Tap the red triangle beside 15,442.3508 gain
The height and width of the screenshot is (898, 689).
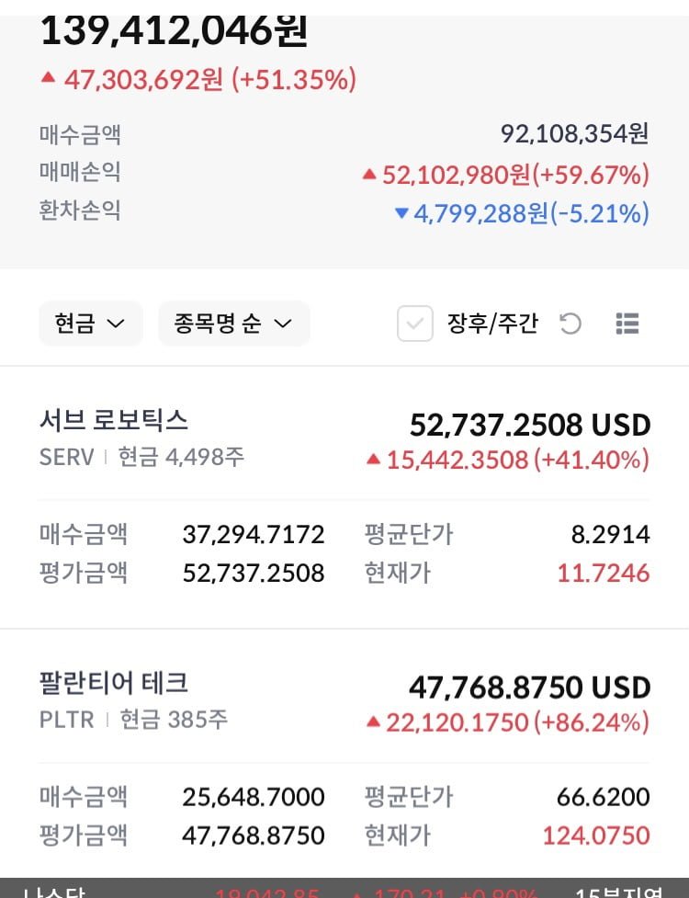pos(373,460)
